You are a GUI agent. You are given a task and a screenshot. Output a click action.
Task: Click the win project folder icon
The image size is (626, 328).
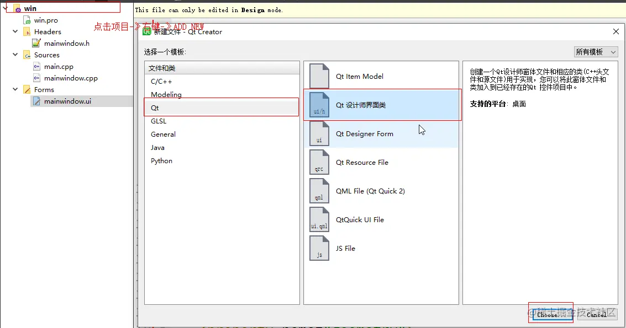pyautogui.click(x=18, y=8)
